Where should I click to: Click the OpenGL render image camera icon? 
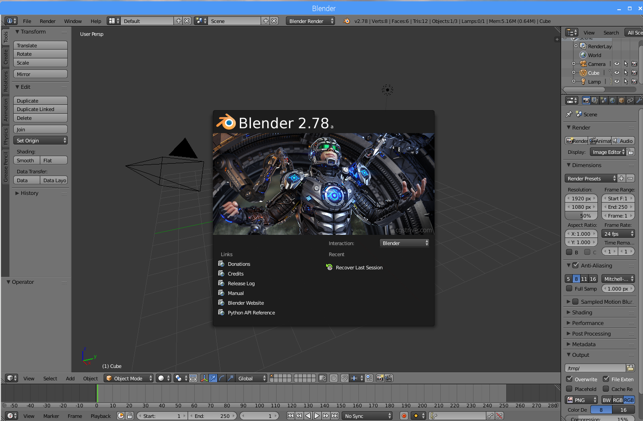pyautogui.click(x=380, y=378)
